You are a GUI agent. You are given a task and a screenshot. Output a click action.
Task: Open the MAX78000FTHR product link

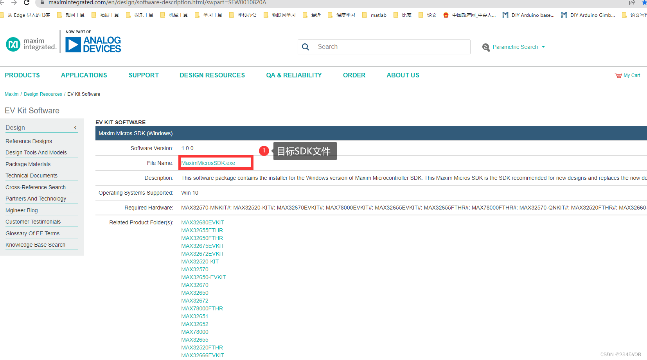point(202,308)
